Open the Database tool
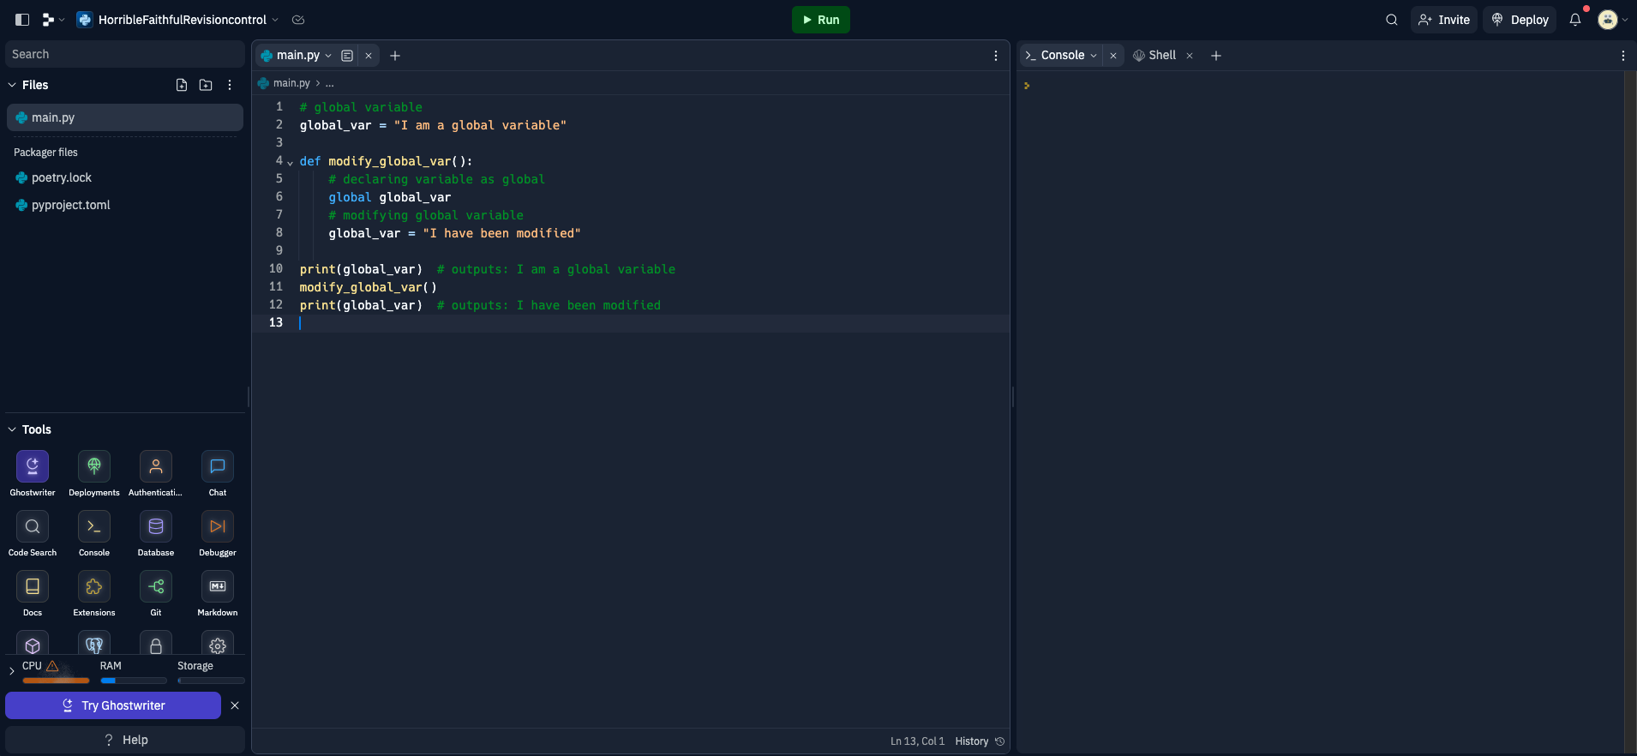 pos(156,526)
